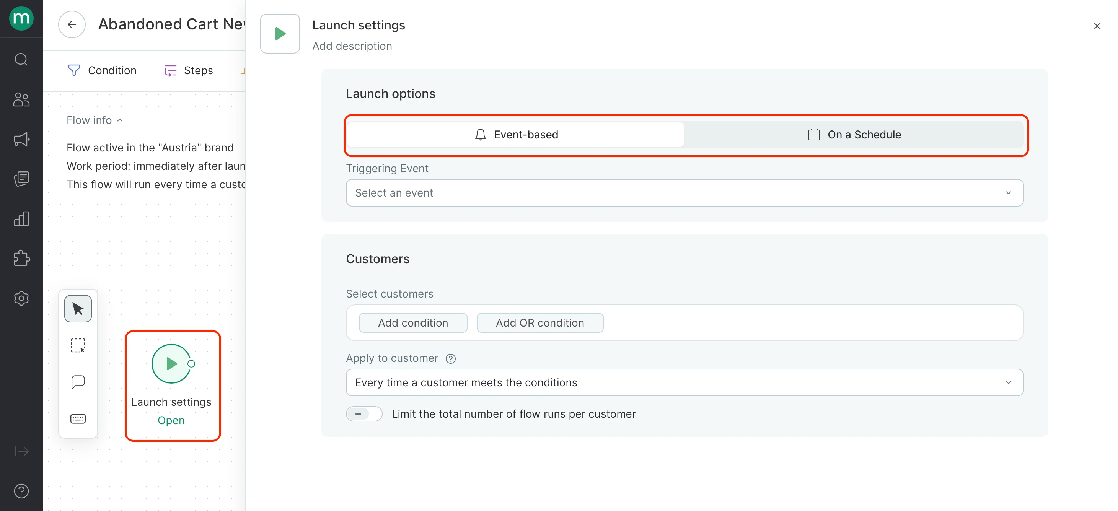Click the Launch settings label under the node

click(171, 402)
